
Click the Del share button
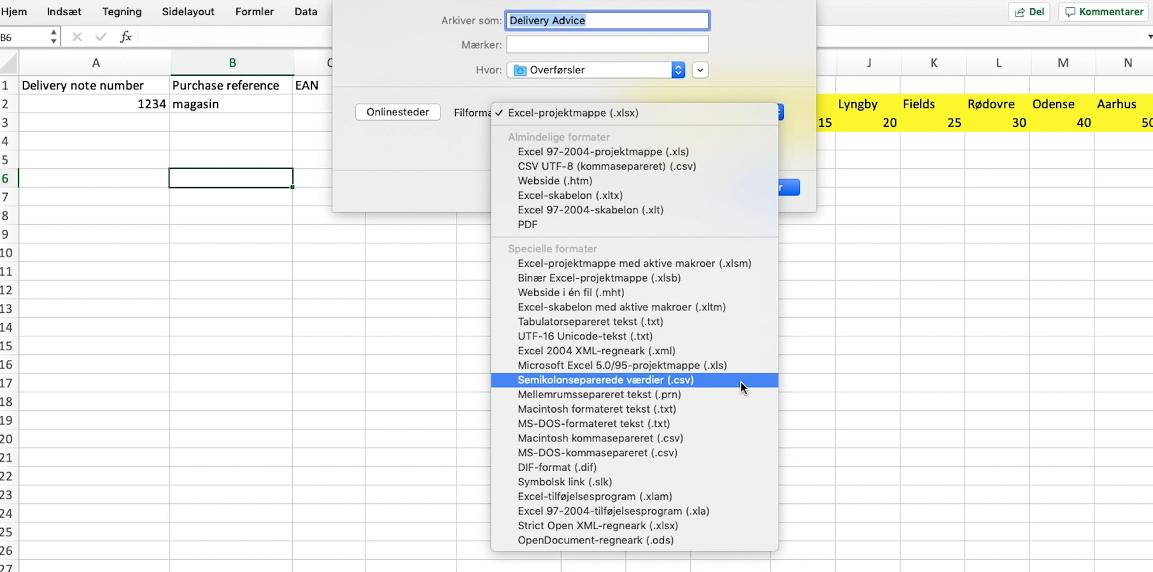[1029, 12]
